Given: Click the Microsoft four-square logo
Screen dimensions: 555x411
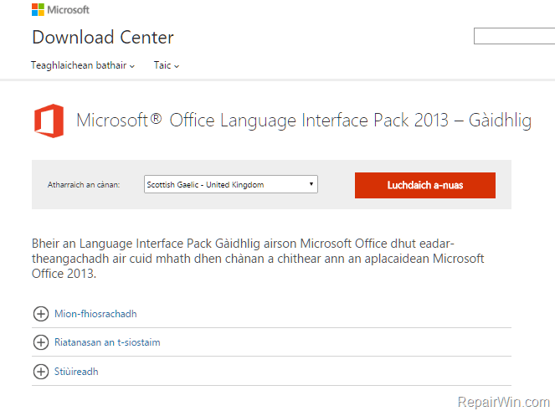Looking at the screenshot, I should [38, 9].
